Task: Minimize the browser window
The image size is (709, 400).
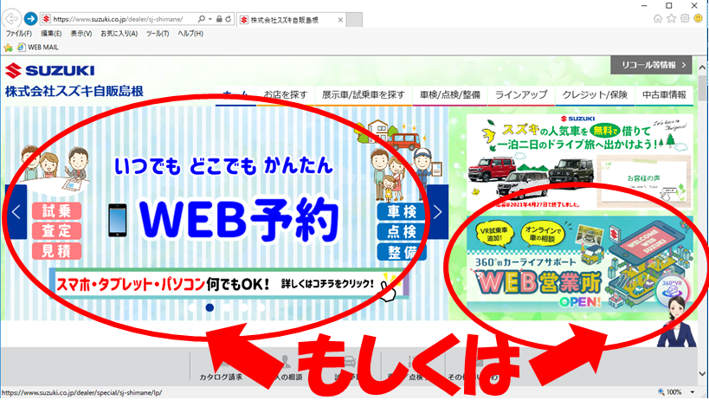Action: point(644,5)
